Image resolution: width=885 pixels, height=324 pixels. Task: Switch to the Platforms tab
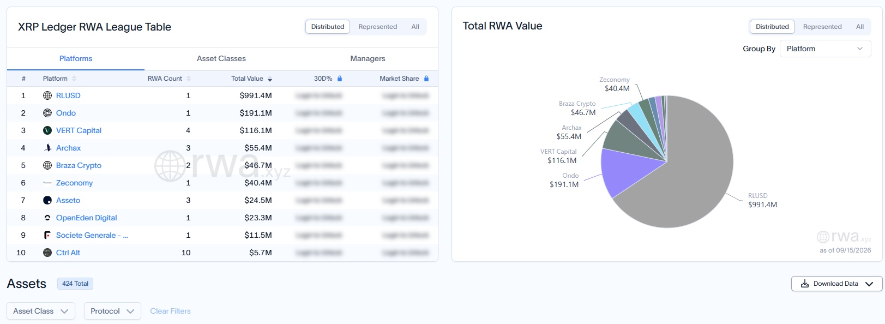tap(76, 58)
